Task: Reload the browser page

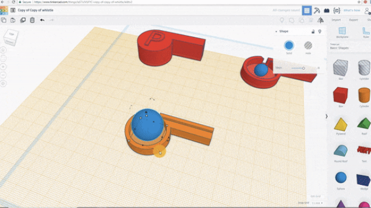Action: pos(13,2)
